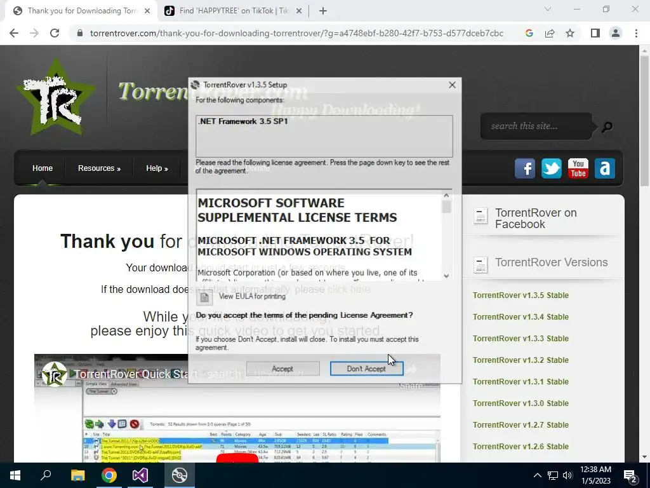The height and width of the screenshot is (488, 650).
Task: Click TorrentRover on Facebook heading
Action: (536, 219)
